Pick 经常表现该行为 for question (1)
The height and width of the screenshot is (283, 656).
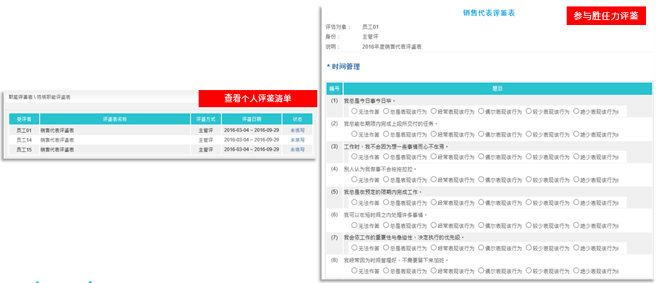coord(434,111)
